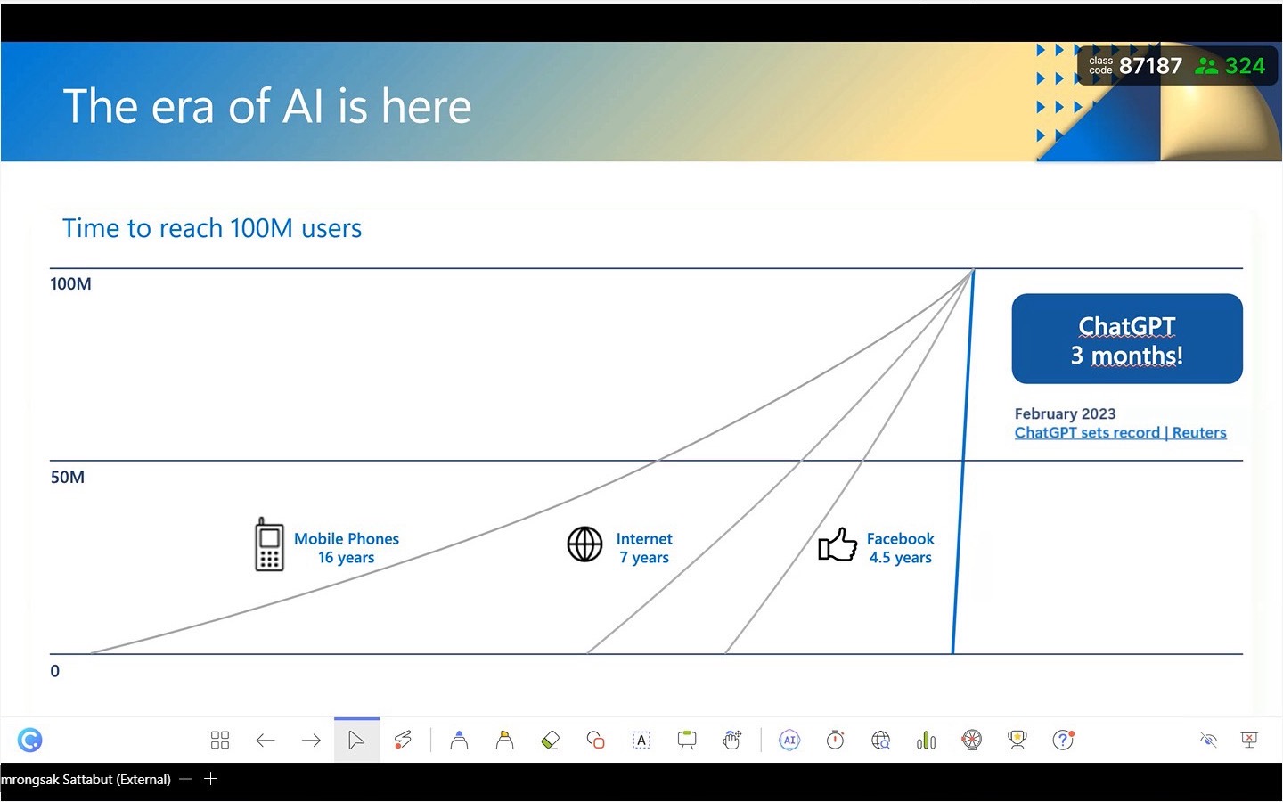Start a quick poll bar chart
1283x802 pixels.
point(927,740)
